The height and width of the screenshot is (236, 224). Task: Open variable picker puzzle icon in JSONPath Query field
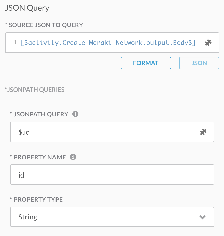click(x=203, y=132)
